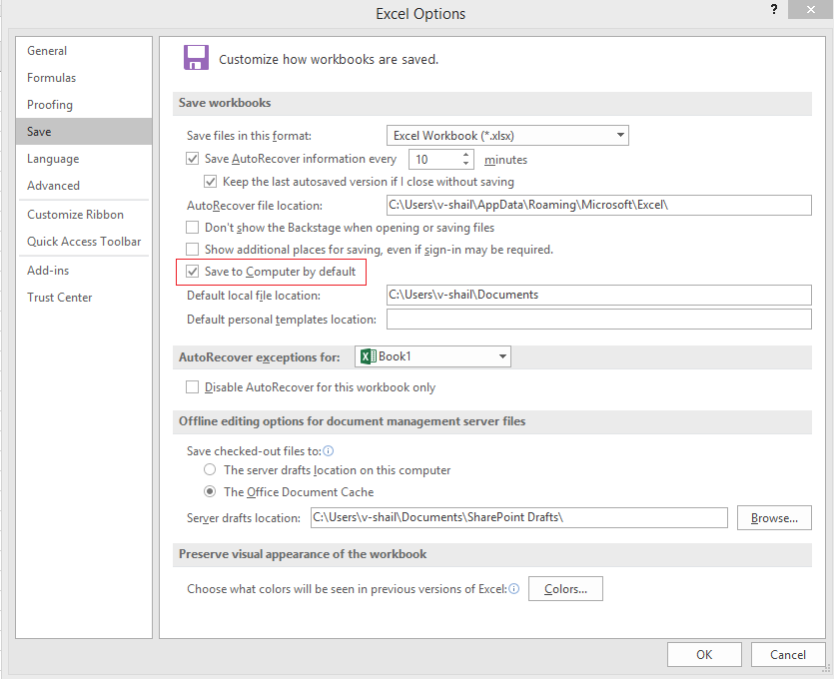834x679 pixels.
Task: Click the OK button
Action: (704, 655)
